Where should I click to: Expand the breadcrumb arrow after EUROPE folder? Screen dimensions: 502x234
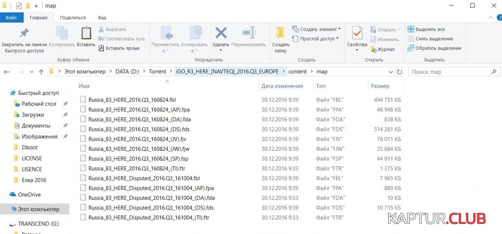click(283, 72)
